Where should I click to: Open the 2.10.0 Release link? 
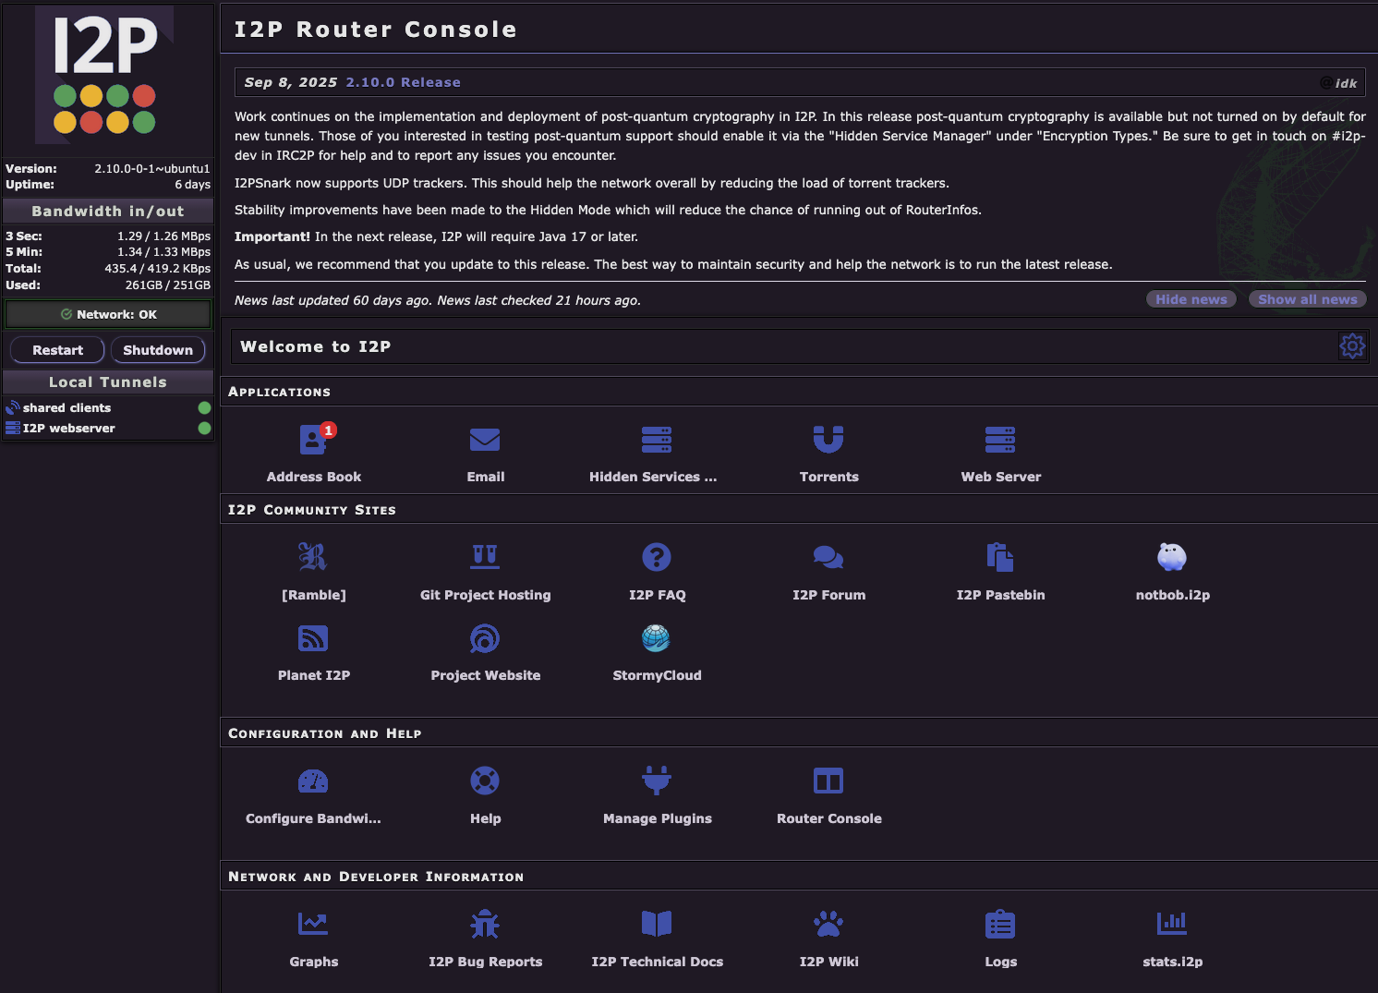(403, 81)
